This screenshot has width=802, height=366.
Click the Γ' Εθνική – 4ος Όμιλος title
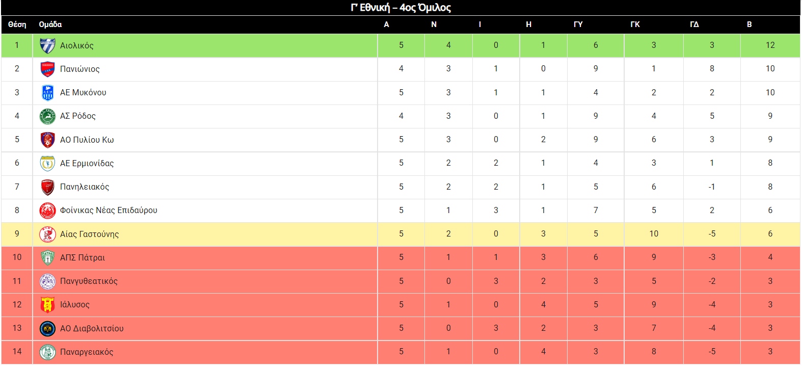point(400,8)
